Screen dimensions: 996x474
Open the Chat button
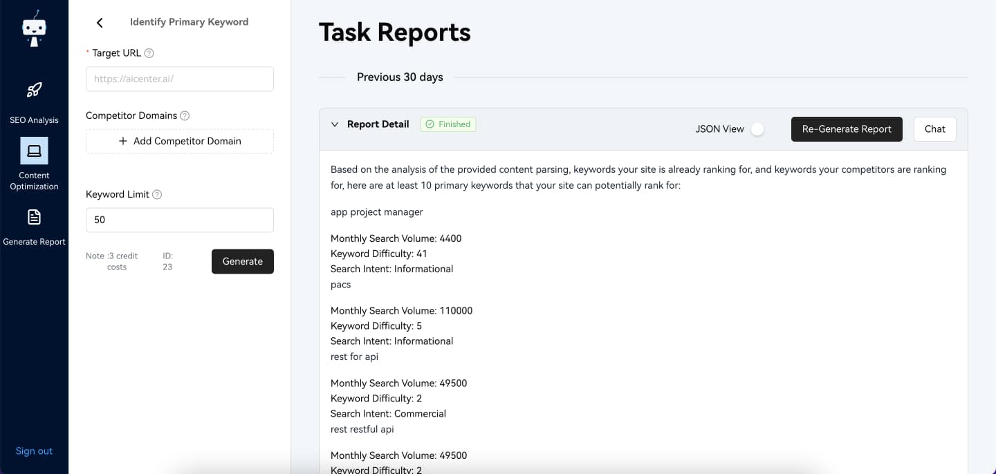tap(934, 129)
